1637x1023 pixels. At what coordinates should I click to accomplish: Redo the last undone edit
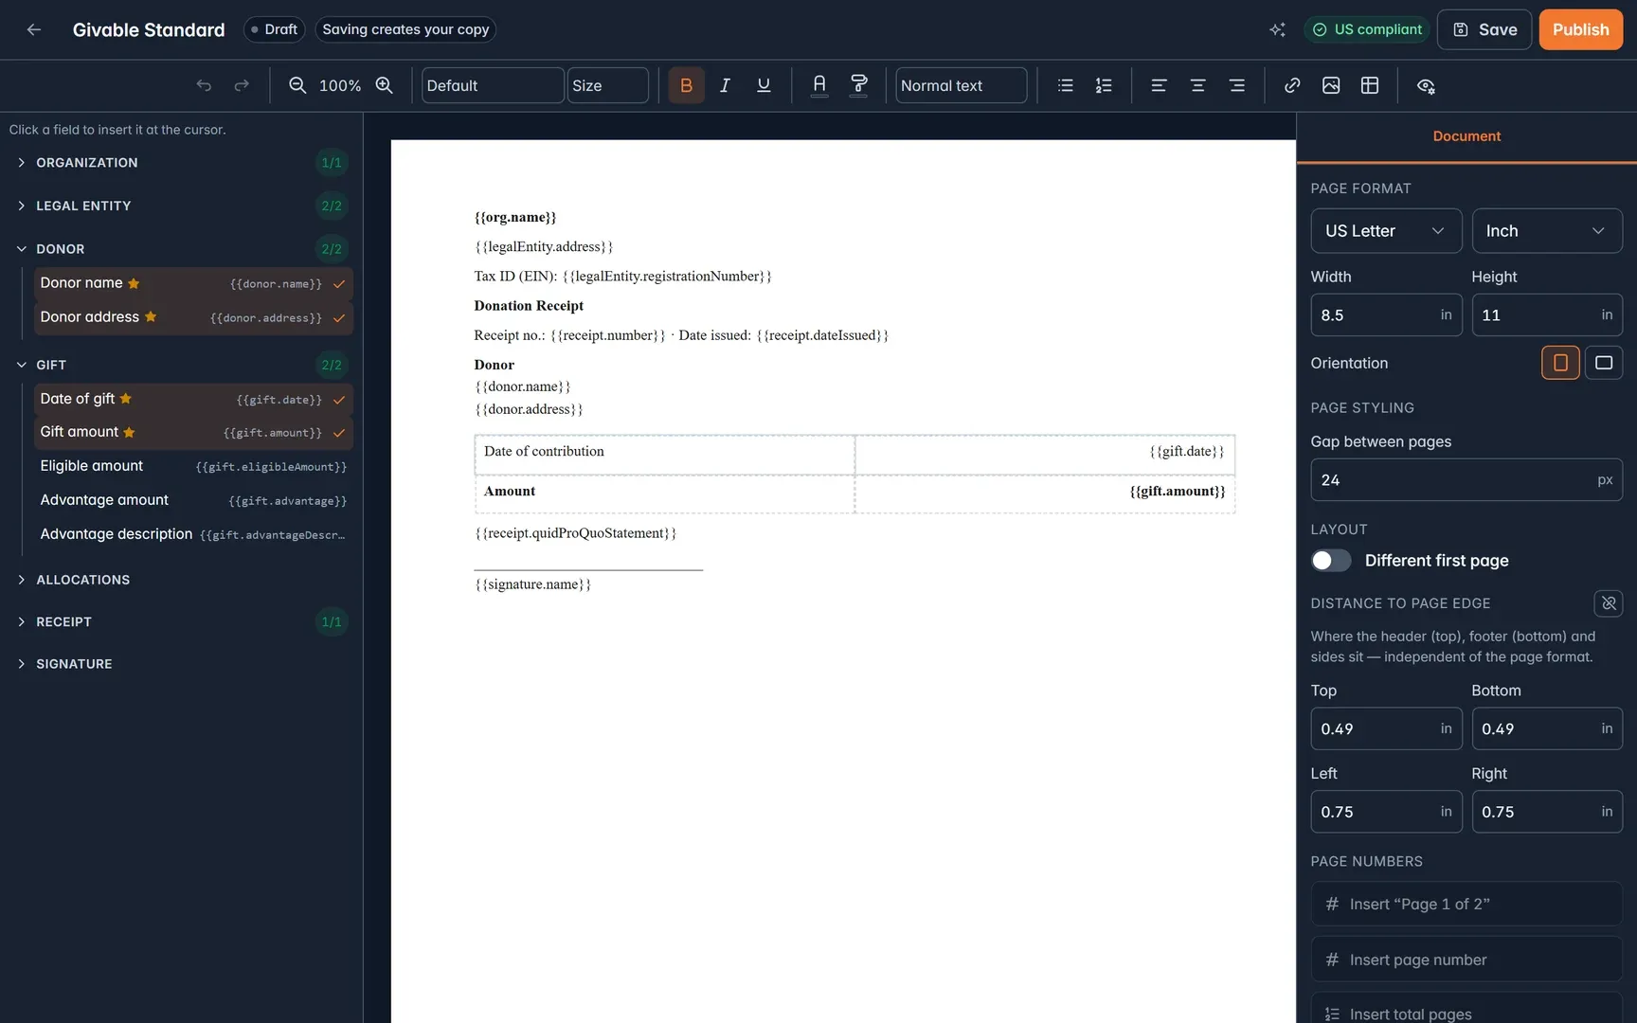tap(242, 85)
